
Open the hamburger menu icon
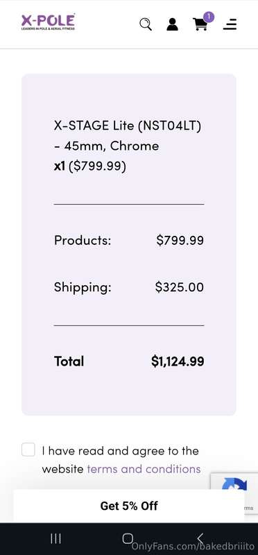(230, 24)
